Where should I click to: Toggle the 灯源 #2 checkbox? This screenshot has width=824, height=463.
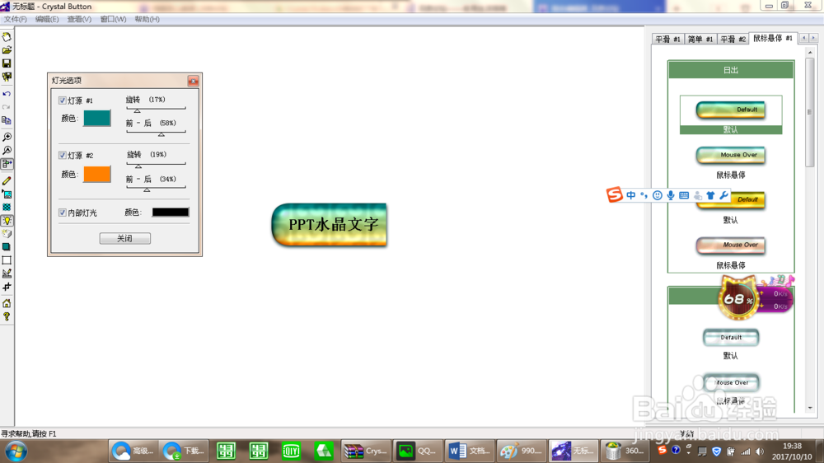pos(63,156)
